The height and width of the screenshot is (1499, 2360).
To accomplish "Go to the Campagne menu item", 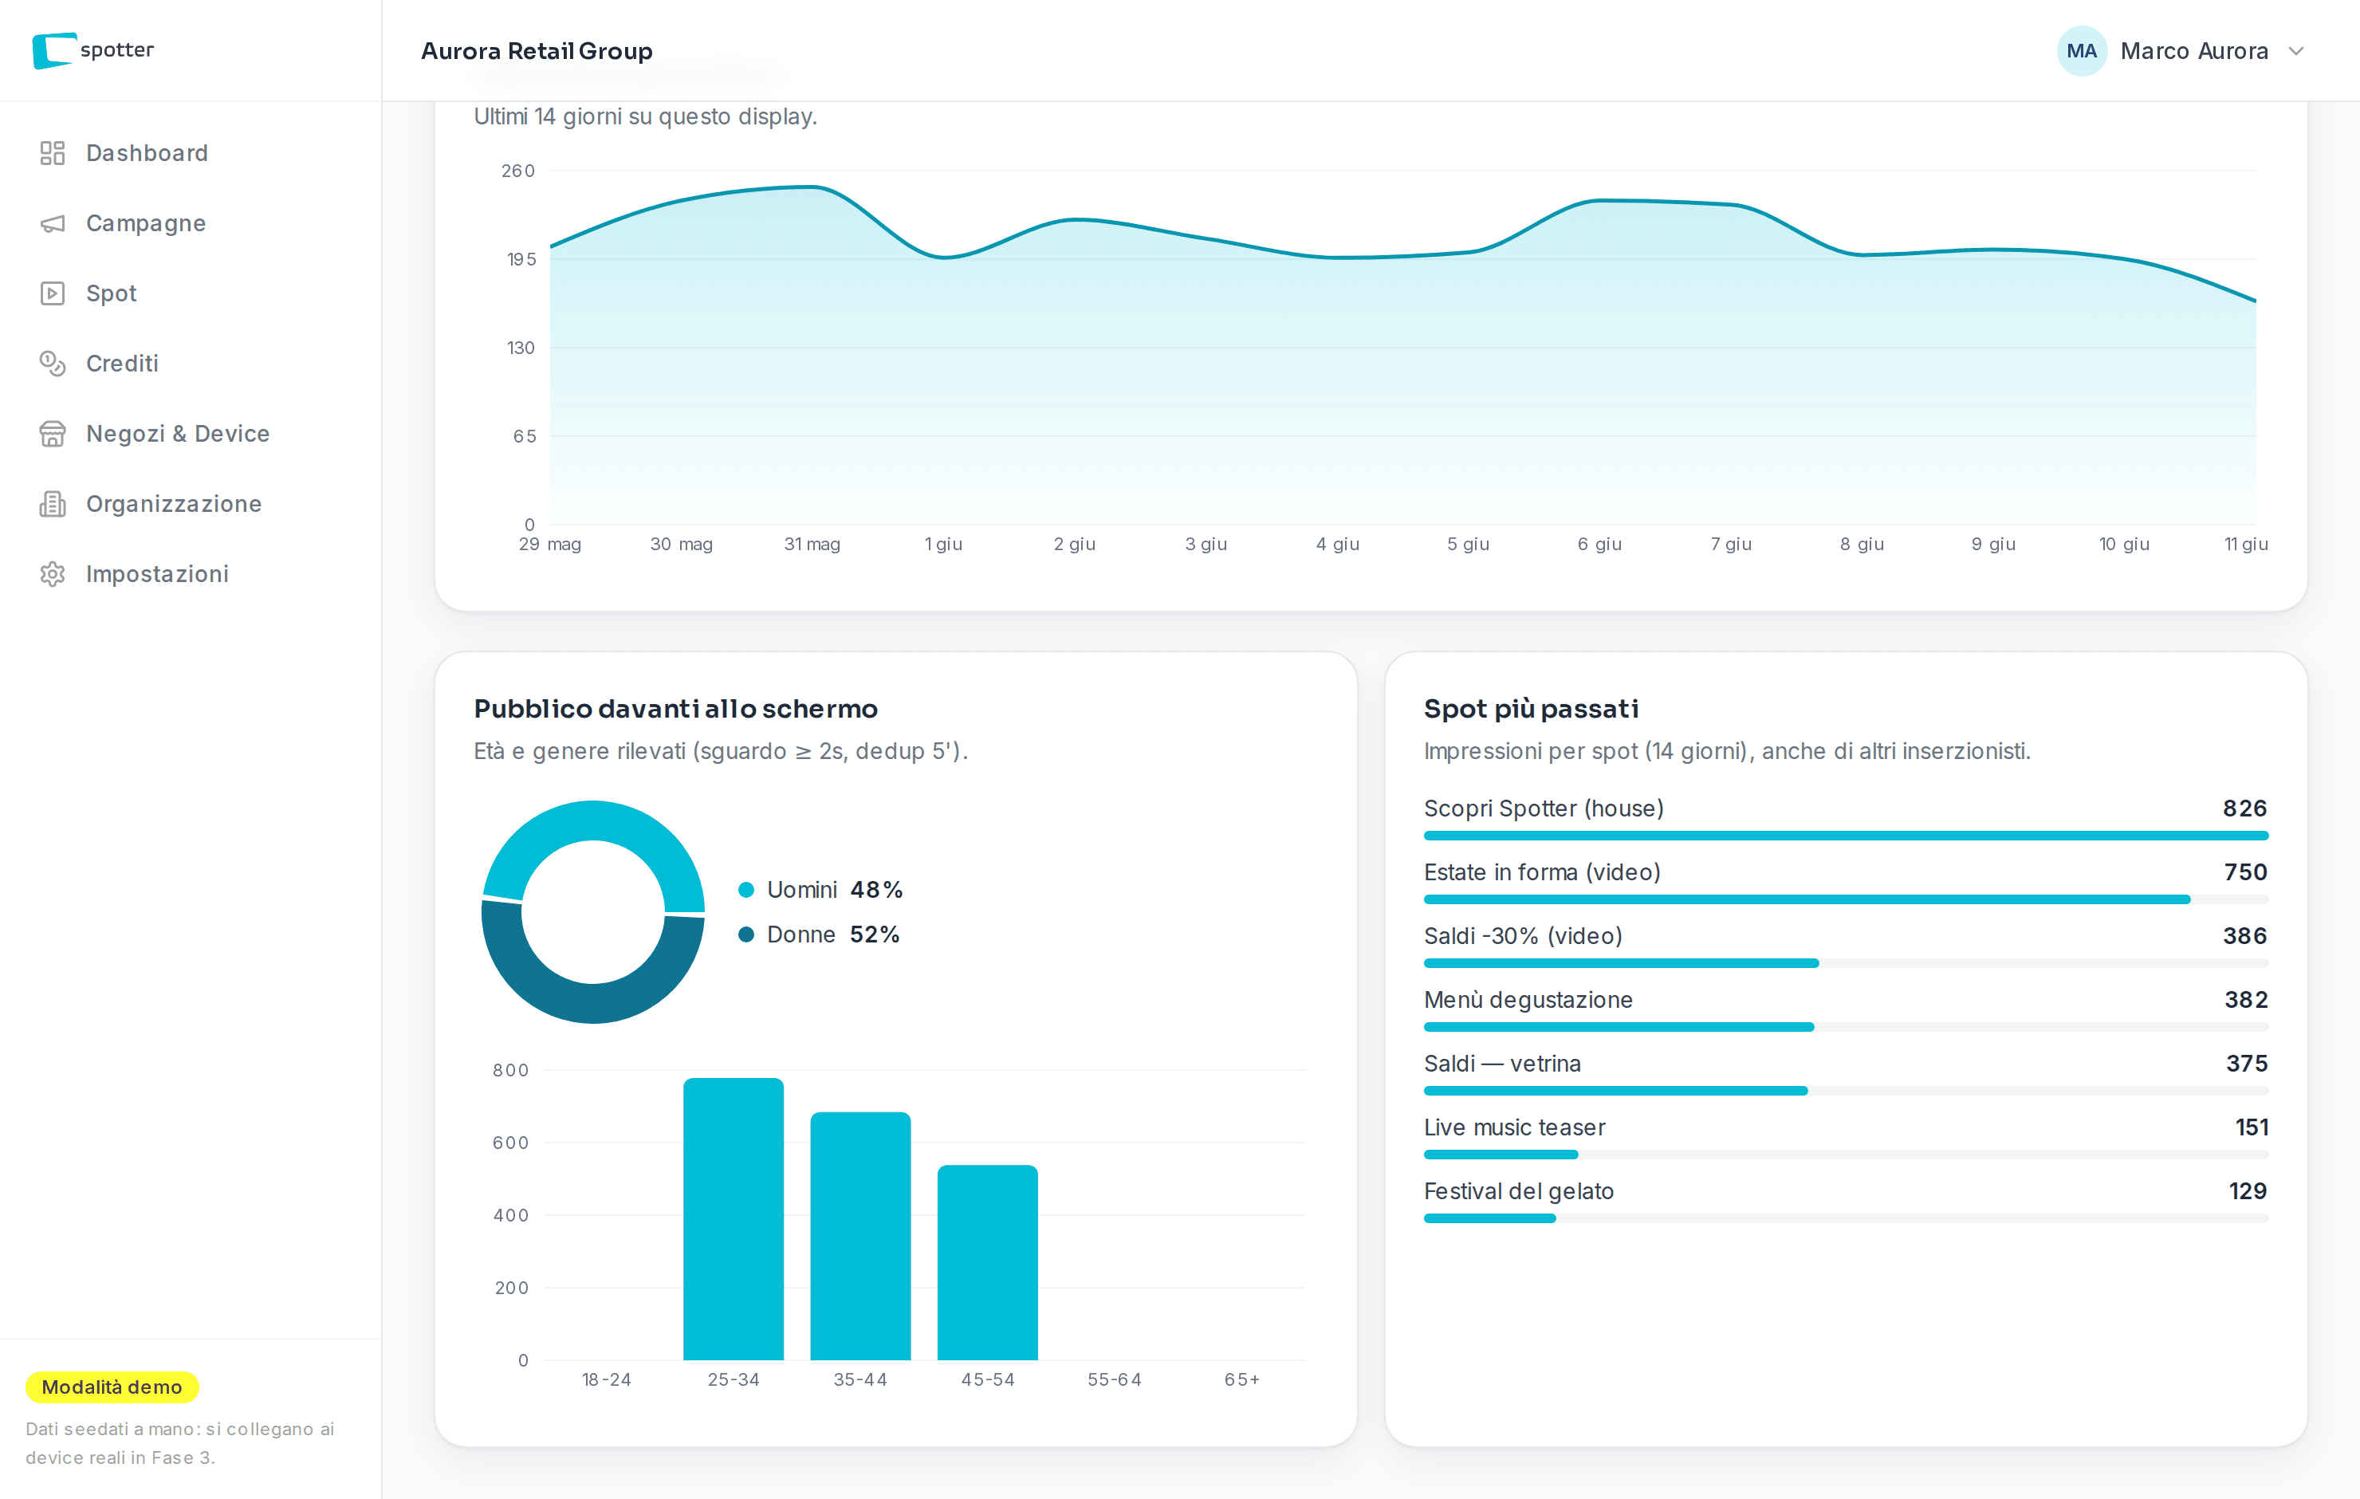I will [146, 223].
